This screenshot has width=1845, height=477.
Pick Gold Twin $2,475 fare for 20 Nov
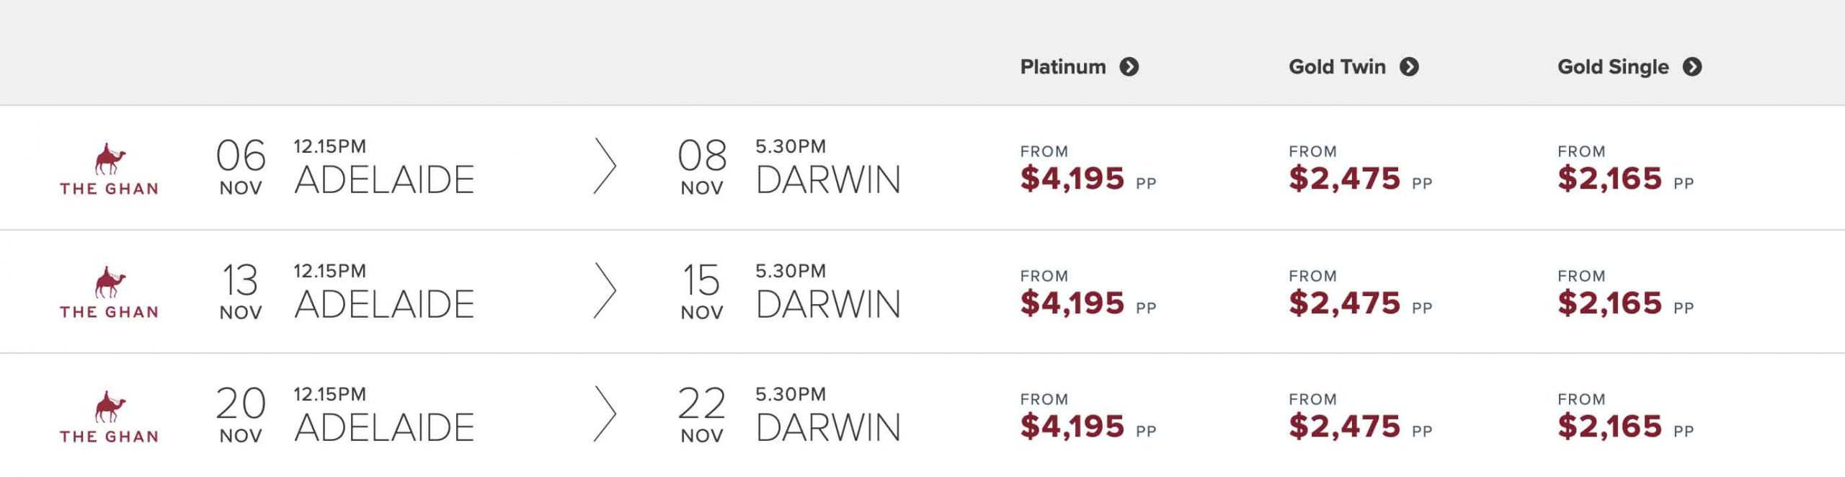(1345, 426)
